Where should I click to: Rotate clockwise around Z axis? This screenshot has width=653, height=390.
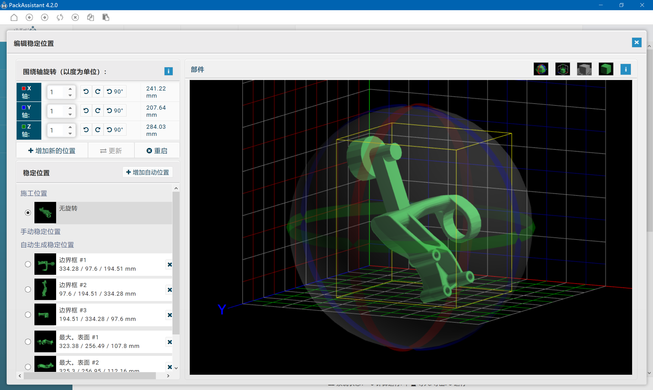coord(98,130)
